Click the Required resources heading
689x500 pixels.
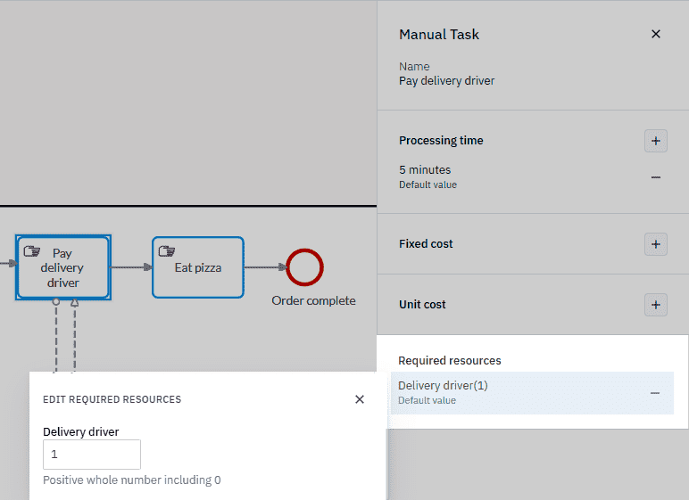coord(450,360)
